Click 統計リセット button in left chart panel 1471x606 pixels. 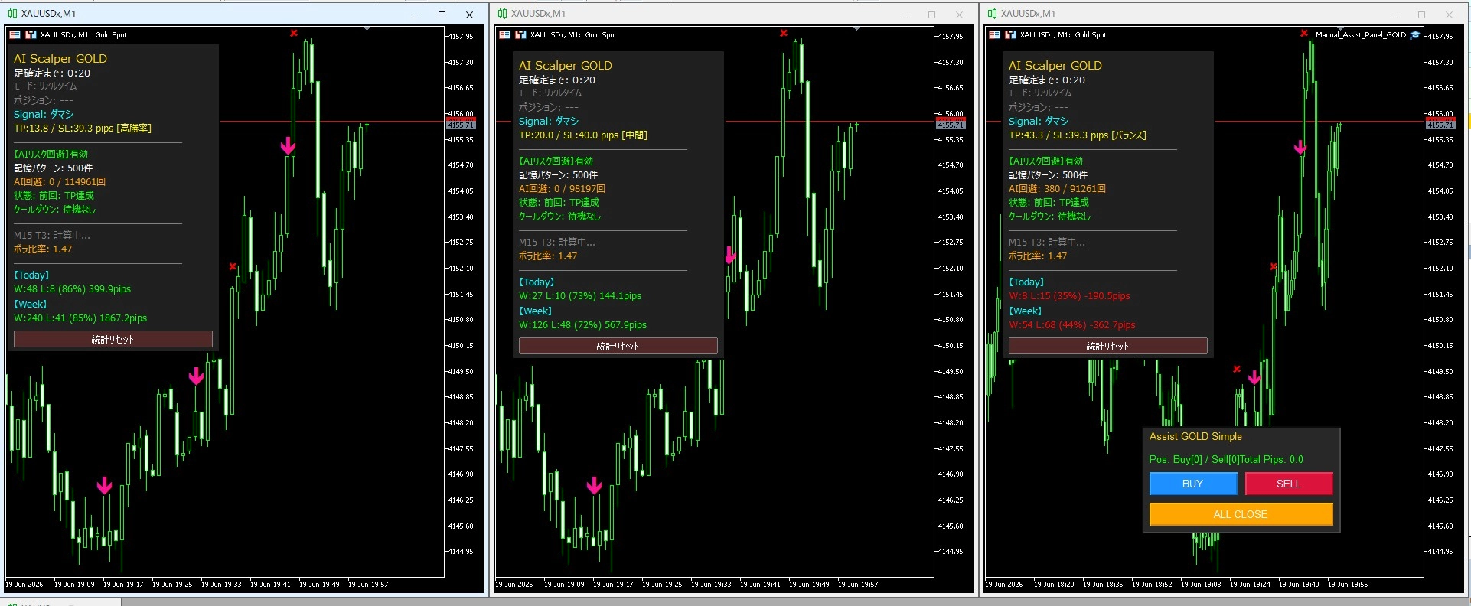[113, 339]
